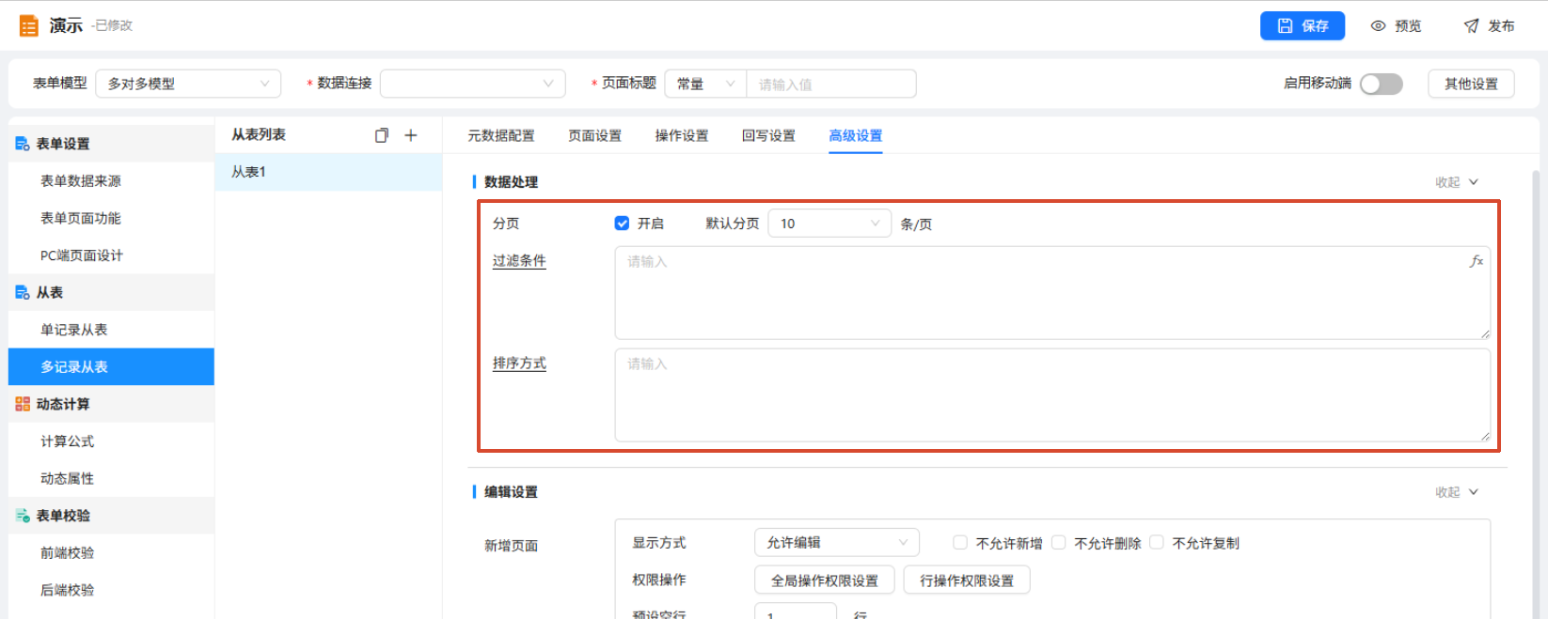Click 行操作权限设置 button
Screen dimensions: 1548x619
[967, 580]
